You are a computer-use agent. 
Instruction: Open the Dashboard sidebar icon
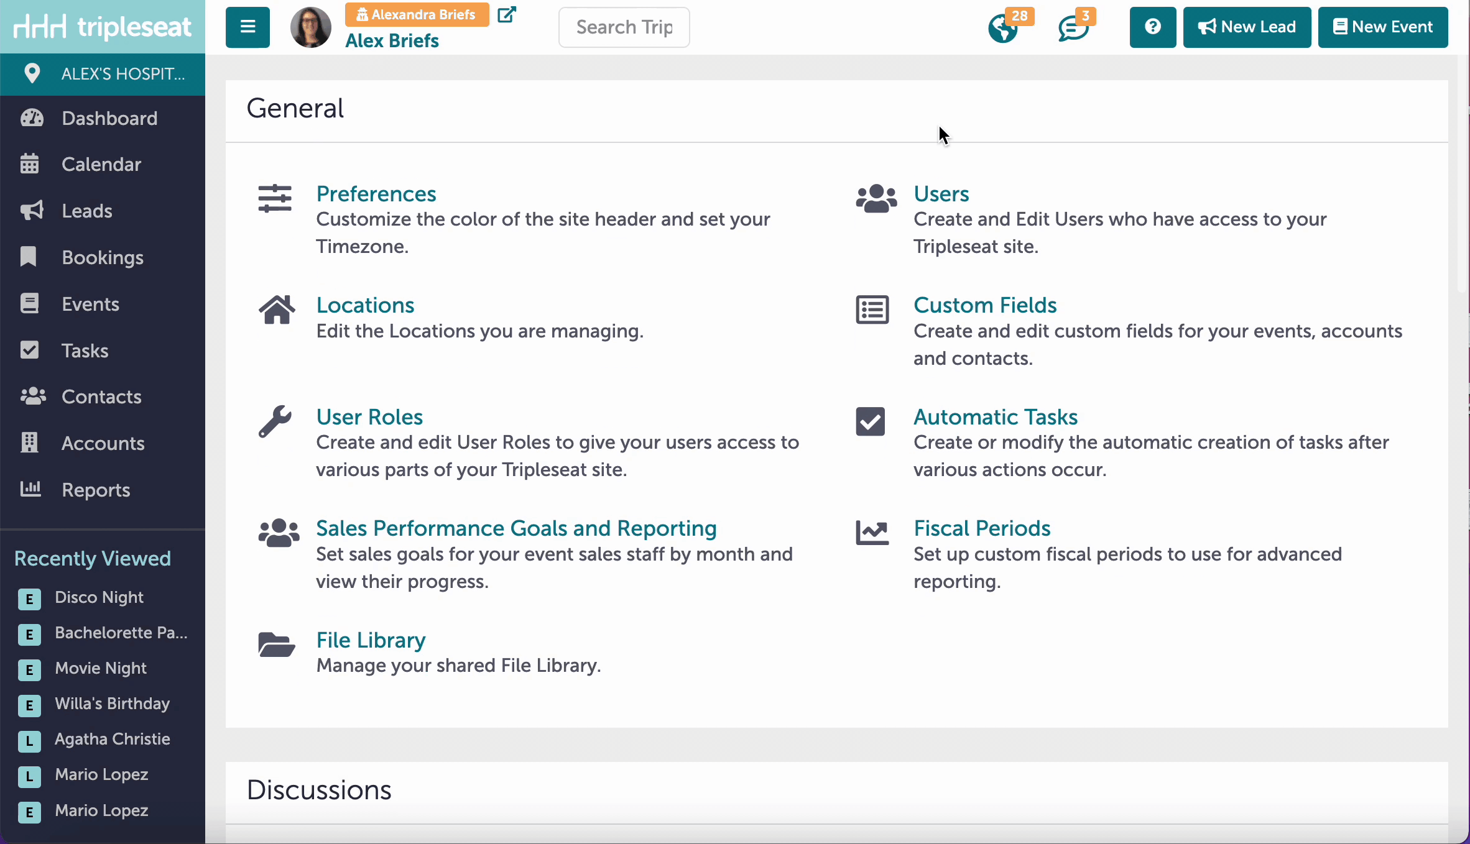32,118
